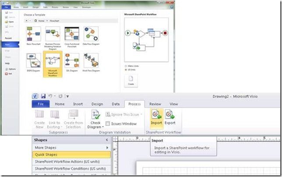
Task: Click Ignore This Issue button
Action: pos(124,114)
